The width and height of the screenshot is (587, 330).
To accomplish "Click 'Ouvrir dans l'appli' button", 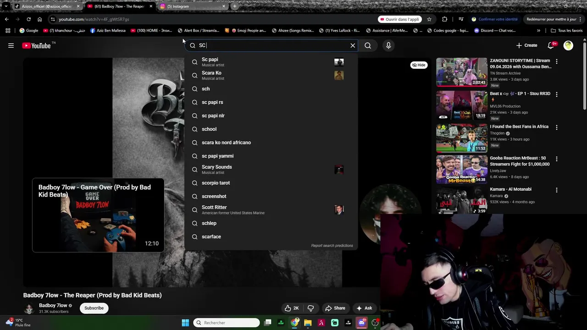I will [x=399, y=19].
